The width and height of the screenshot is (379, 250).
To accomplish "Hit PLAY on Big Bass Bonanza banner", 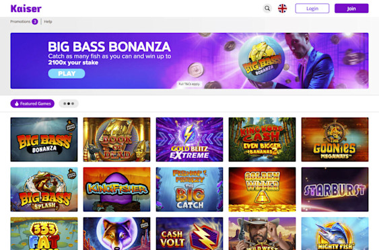I will pos(67,74).
